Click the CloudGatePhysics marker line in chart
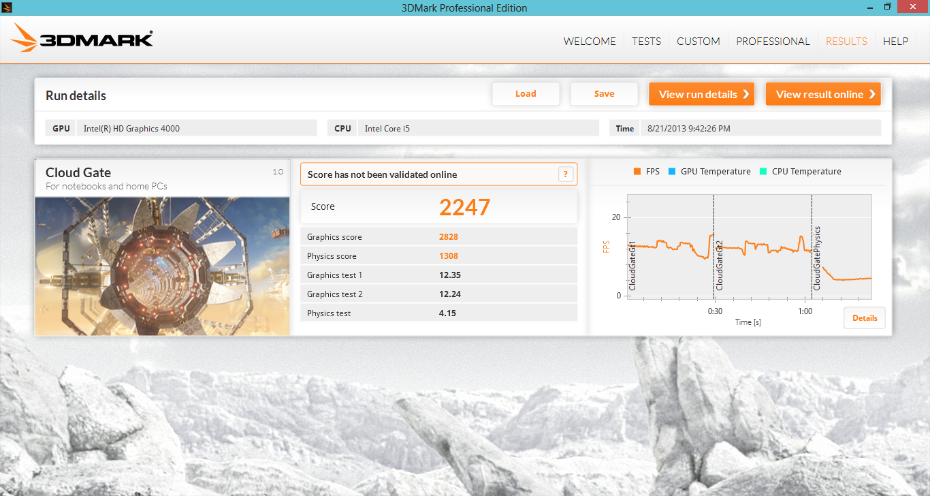The width and height of the screenshot is (930, 496). point(812,247)
